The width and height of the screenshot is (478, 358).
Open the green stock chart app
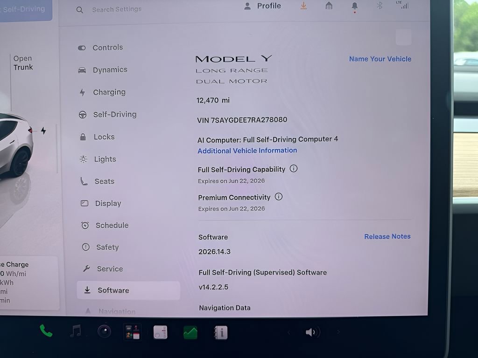[x=190, y=333]
